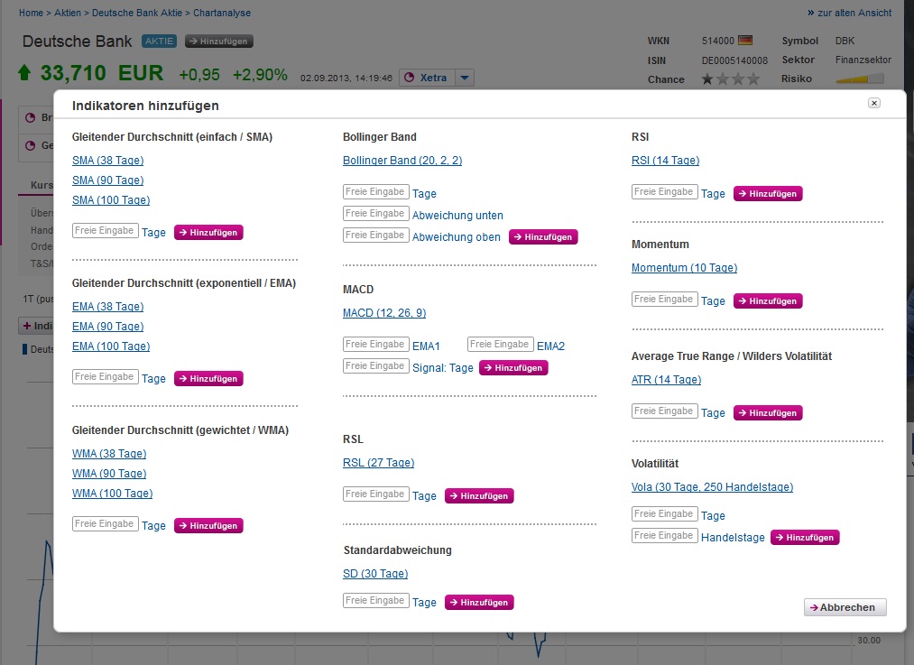Add EMA (90 Tage) indicator
Screen dimensions: 914x665
click(108, 327)
